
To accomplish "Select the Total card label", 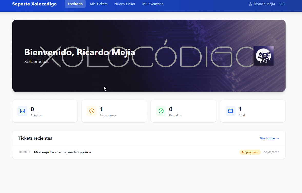I will click(241, 115).
